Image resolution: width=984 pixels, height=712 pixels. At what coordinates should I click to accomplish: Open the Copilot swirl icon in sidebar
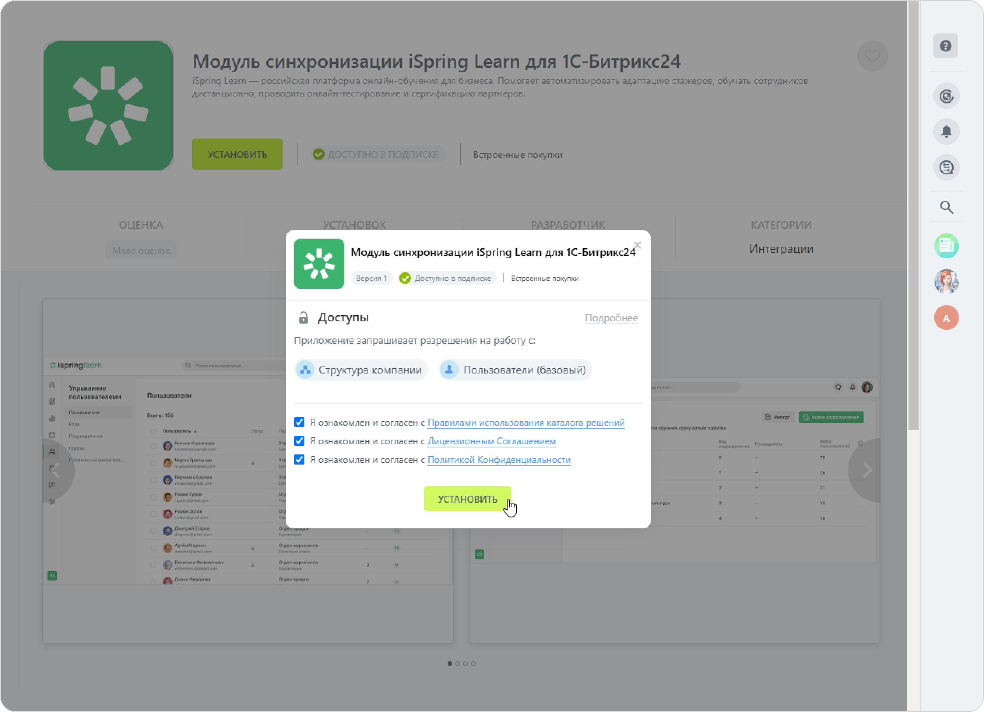point(946,96)
